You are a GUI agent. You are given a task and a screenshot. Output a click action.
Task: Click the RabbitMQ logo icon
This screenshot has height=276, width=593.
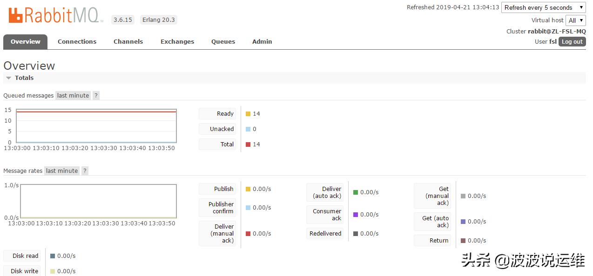point(16,15)
